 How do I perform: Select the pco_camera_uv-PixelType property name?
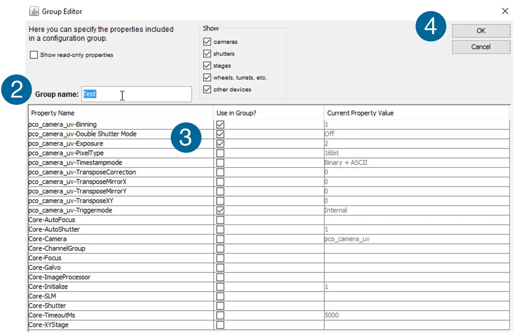[66, 153]
